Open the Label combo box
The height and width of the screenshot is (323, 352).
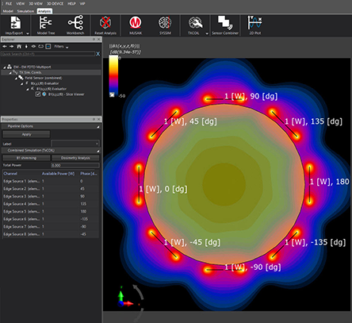(75, 144)
